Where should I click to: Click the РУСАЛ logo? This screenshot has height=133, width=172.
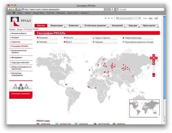(x=21, y=21)
